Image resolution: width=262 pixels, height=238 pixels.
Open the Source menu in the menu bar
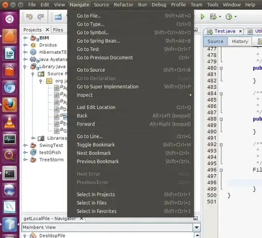(101, 5)
